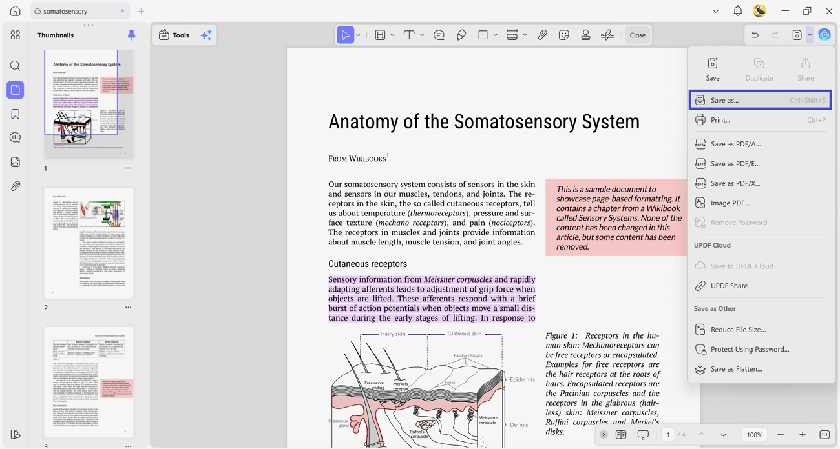Select the Text comment tool
The width and height of the screenshot is (840, 449).
[409, 35]
